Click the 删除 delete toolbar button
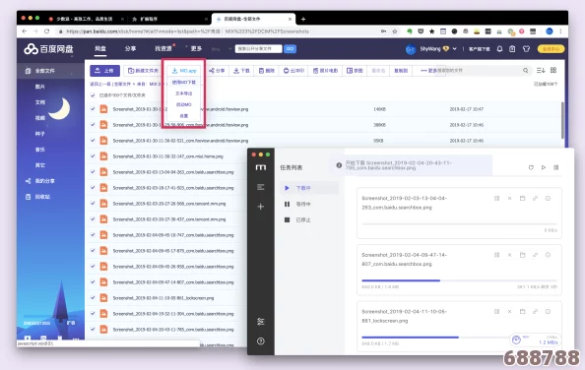Screen dimensions: 585x370 pyautogui.click(x=267, y=71)
